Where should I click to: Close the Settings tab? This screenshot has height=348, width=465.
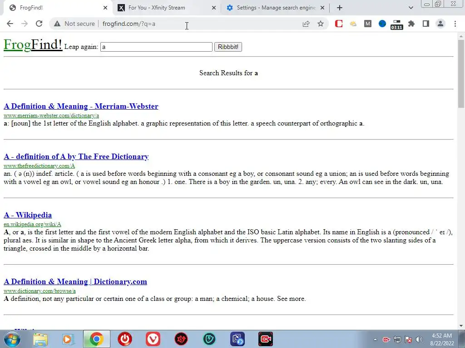point(322,8)
